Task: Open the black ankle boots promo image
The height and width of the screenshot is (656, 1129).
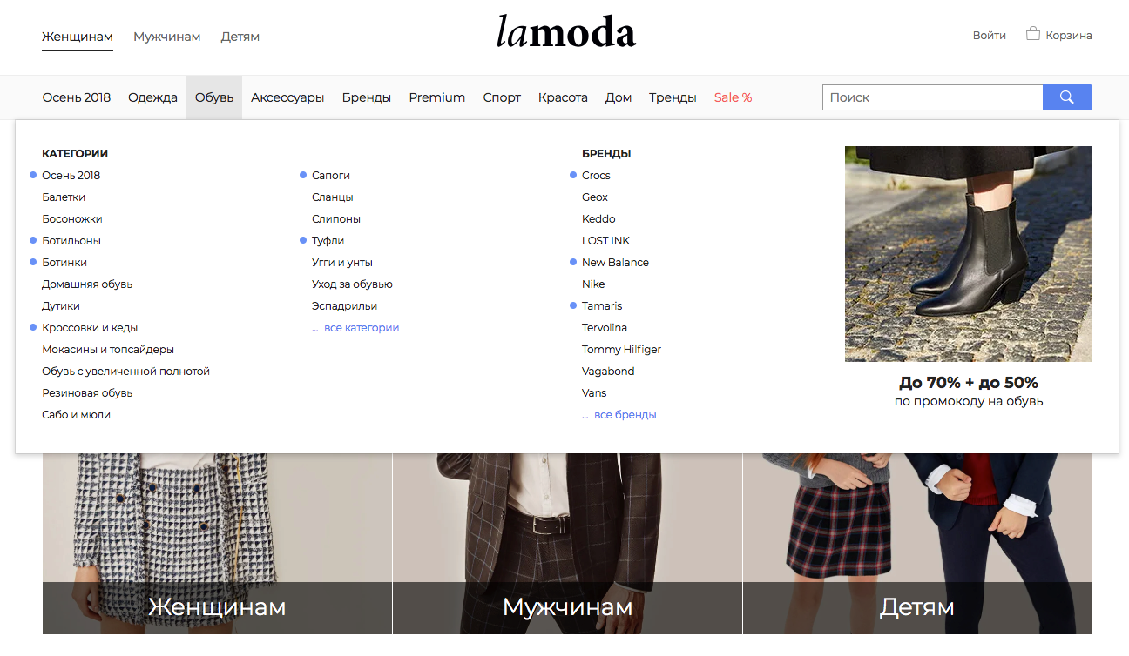Action: pyautogui.click(x=969, y=254)
